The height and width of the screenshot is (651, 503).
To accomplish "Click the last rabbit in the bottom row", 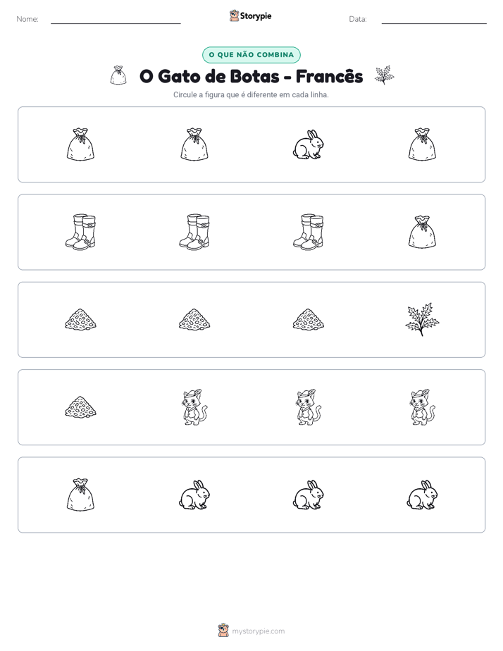I will click(x=422, y=495).
